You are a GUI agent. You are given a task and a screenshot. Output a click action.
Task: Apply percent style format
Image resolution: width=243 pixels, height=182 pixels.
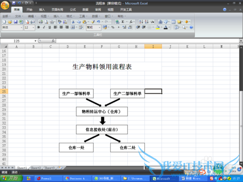point(113,27)
